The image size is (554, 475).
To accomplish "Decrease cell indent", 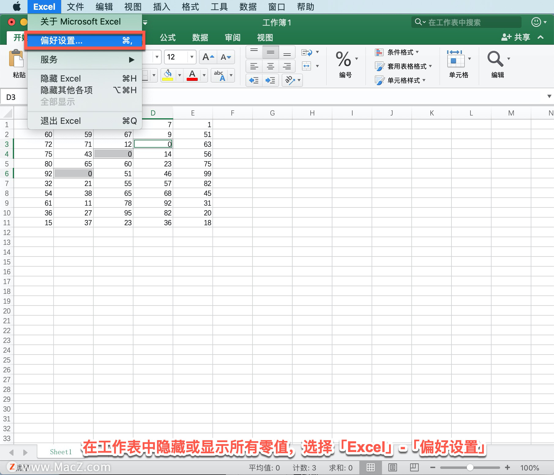I will (x=254, y=80).
